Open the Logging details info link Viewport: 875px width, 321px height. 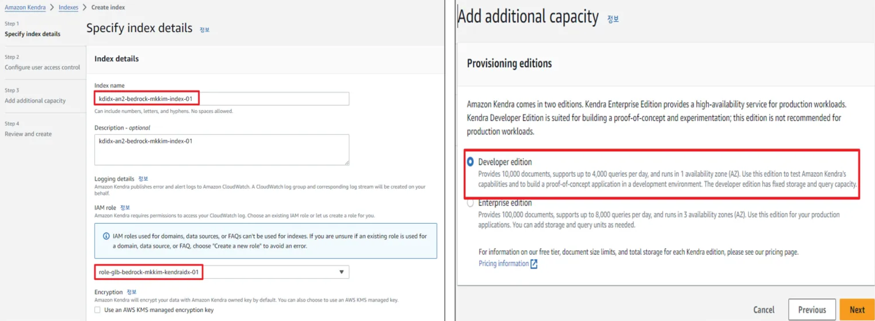[x=143, y=179]
